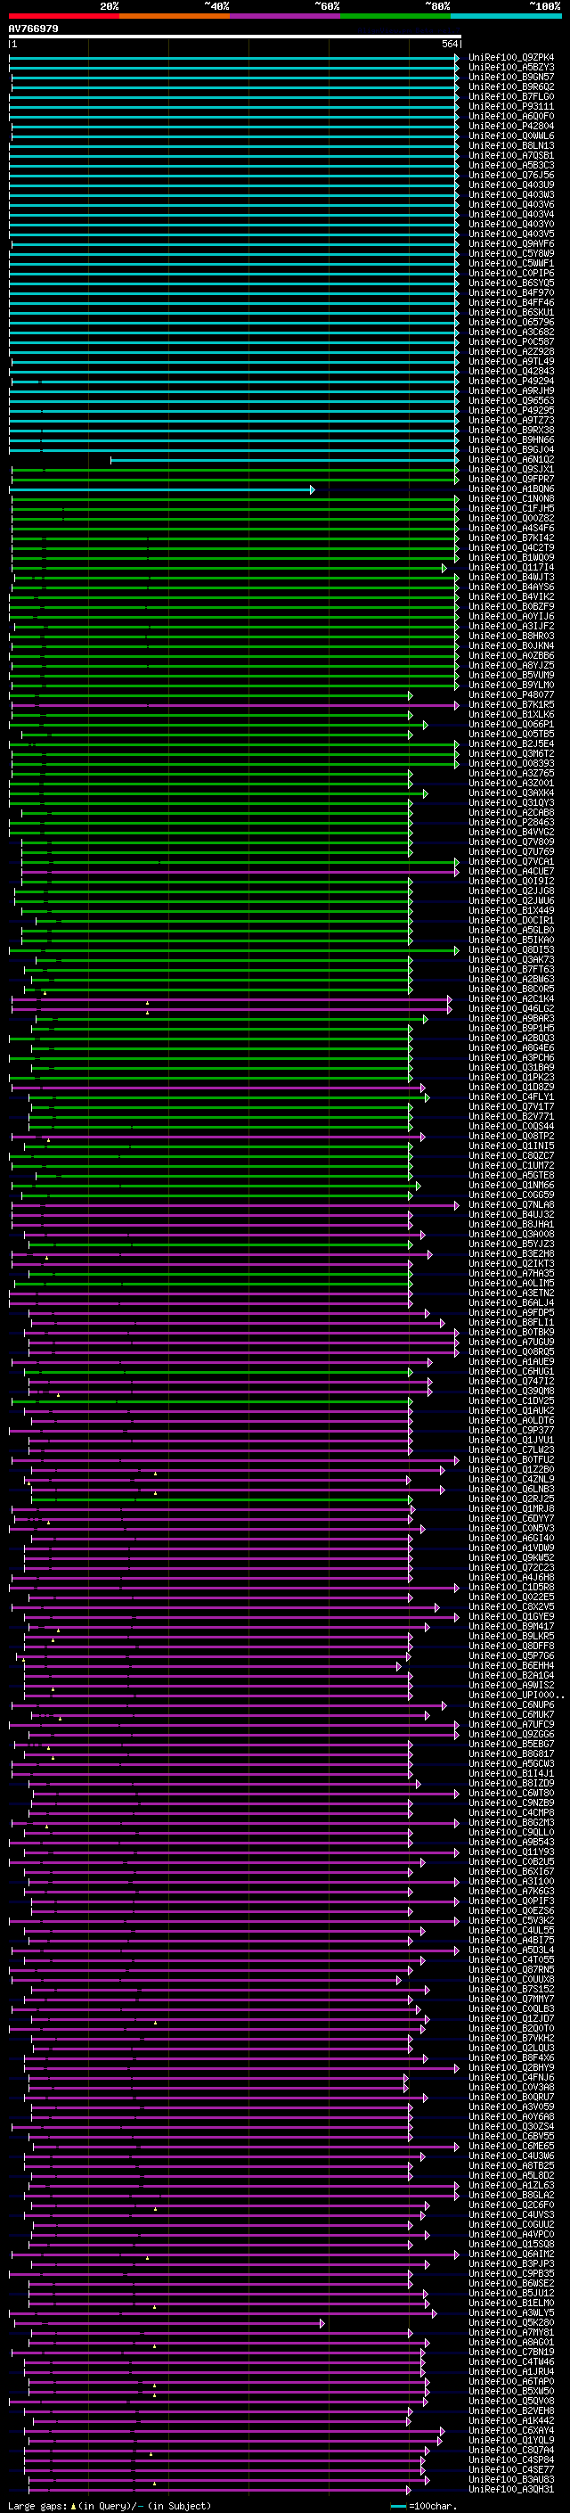Select the UniRef100_C0N5V3 label

pyautogui.click(x=511, y=1529)
